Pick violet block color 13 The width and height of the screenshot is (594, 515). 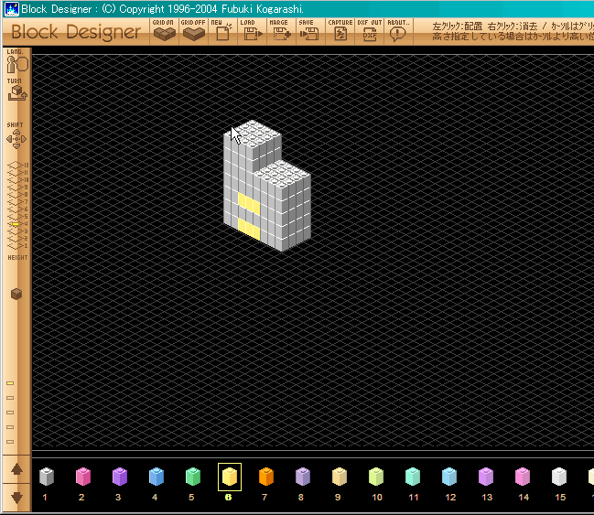pyautogui.click(x=486, y=477)
